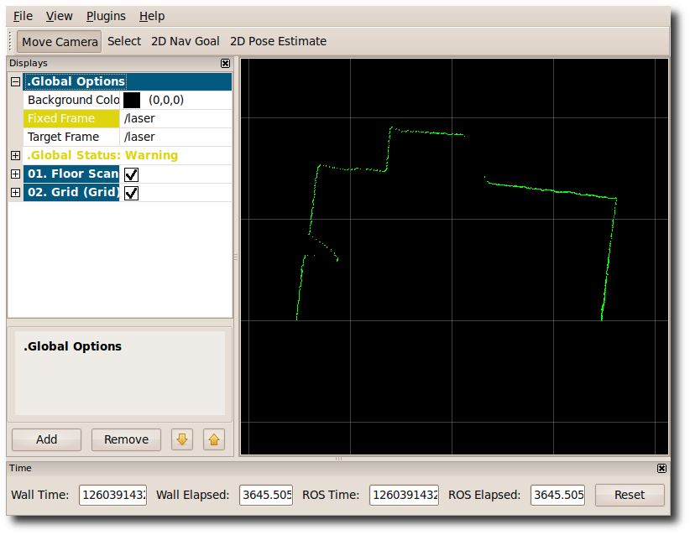
Task: Reset the time with Reset button
Action: pos(630,495)
